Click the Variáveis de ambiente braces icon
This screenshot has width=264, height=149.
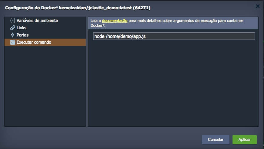(x=13, y=21)
